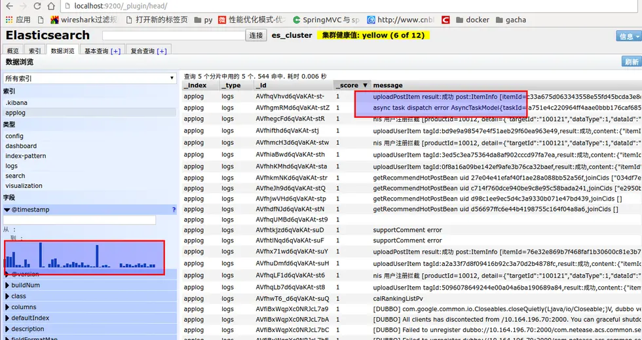This screenshot has width=642, height=340.
Task: Sort by the _index column header
Action: click(x=200, y=85)
